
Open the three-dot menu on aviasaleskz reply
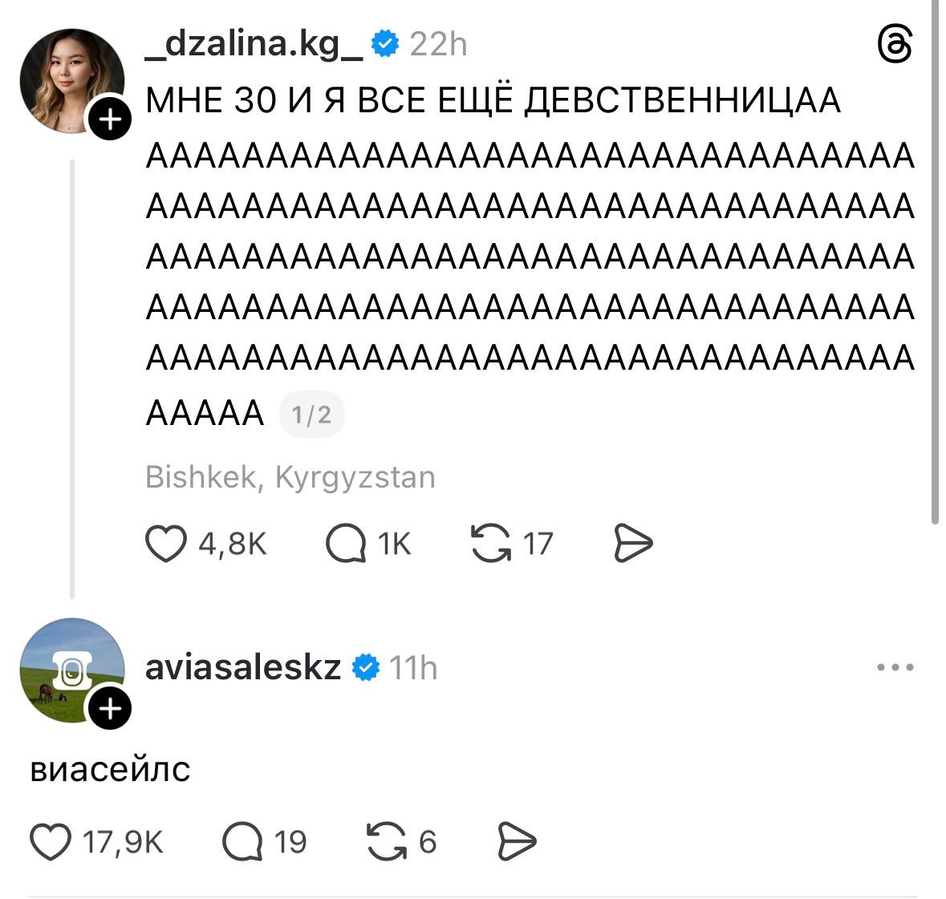point(895,667)
